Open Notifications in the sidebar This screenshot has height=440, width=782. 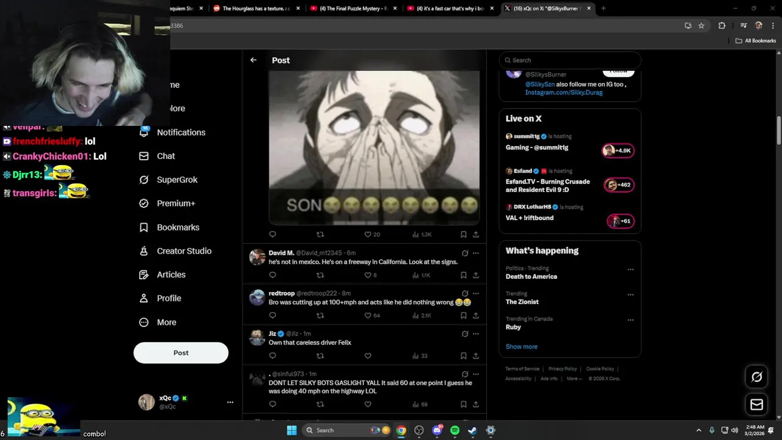(x=181, y=132)
